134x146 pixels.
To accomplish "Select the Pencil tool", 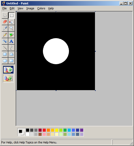I will [5, 35].
